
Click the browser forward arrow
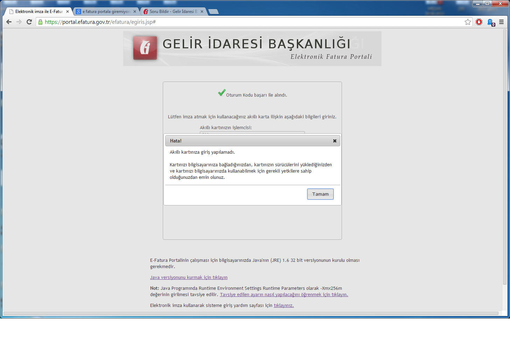coord(19,22)
